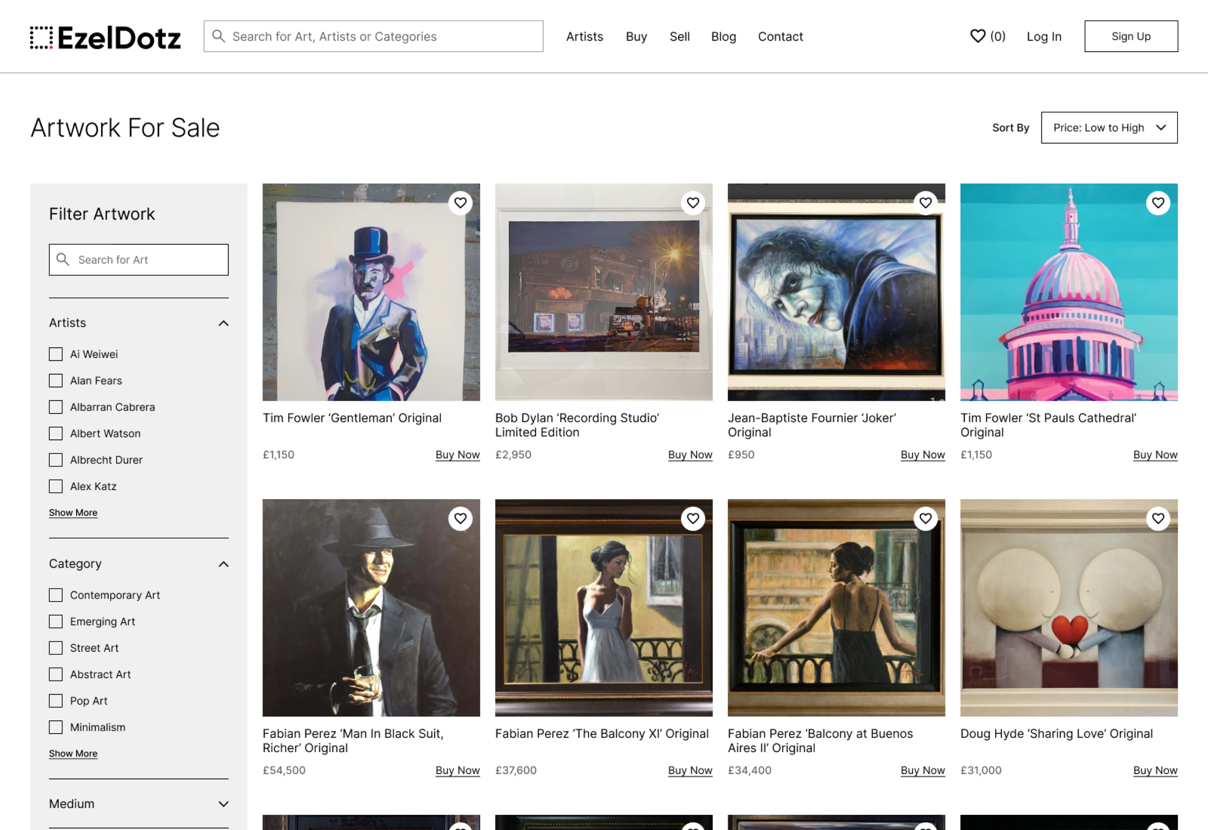Open 'The Balcony XI' painting thumbnail
Viewport: 1208px width, 830px height.
coord(604,608)
